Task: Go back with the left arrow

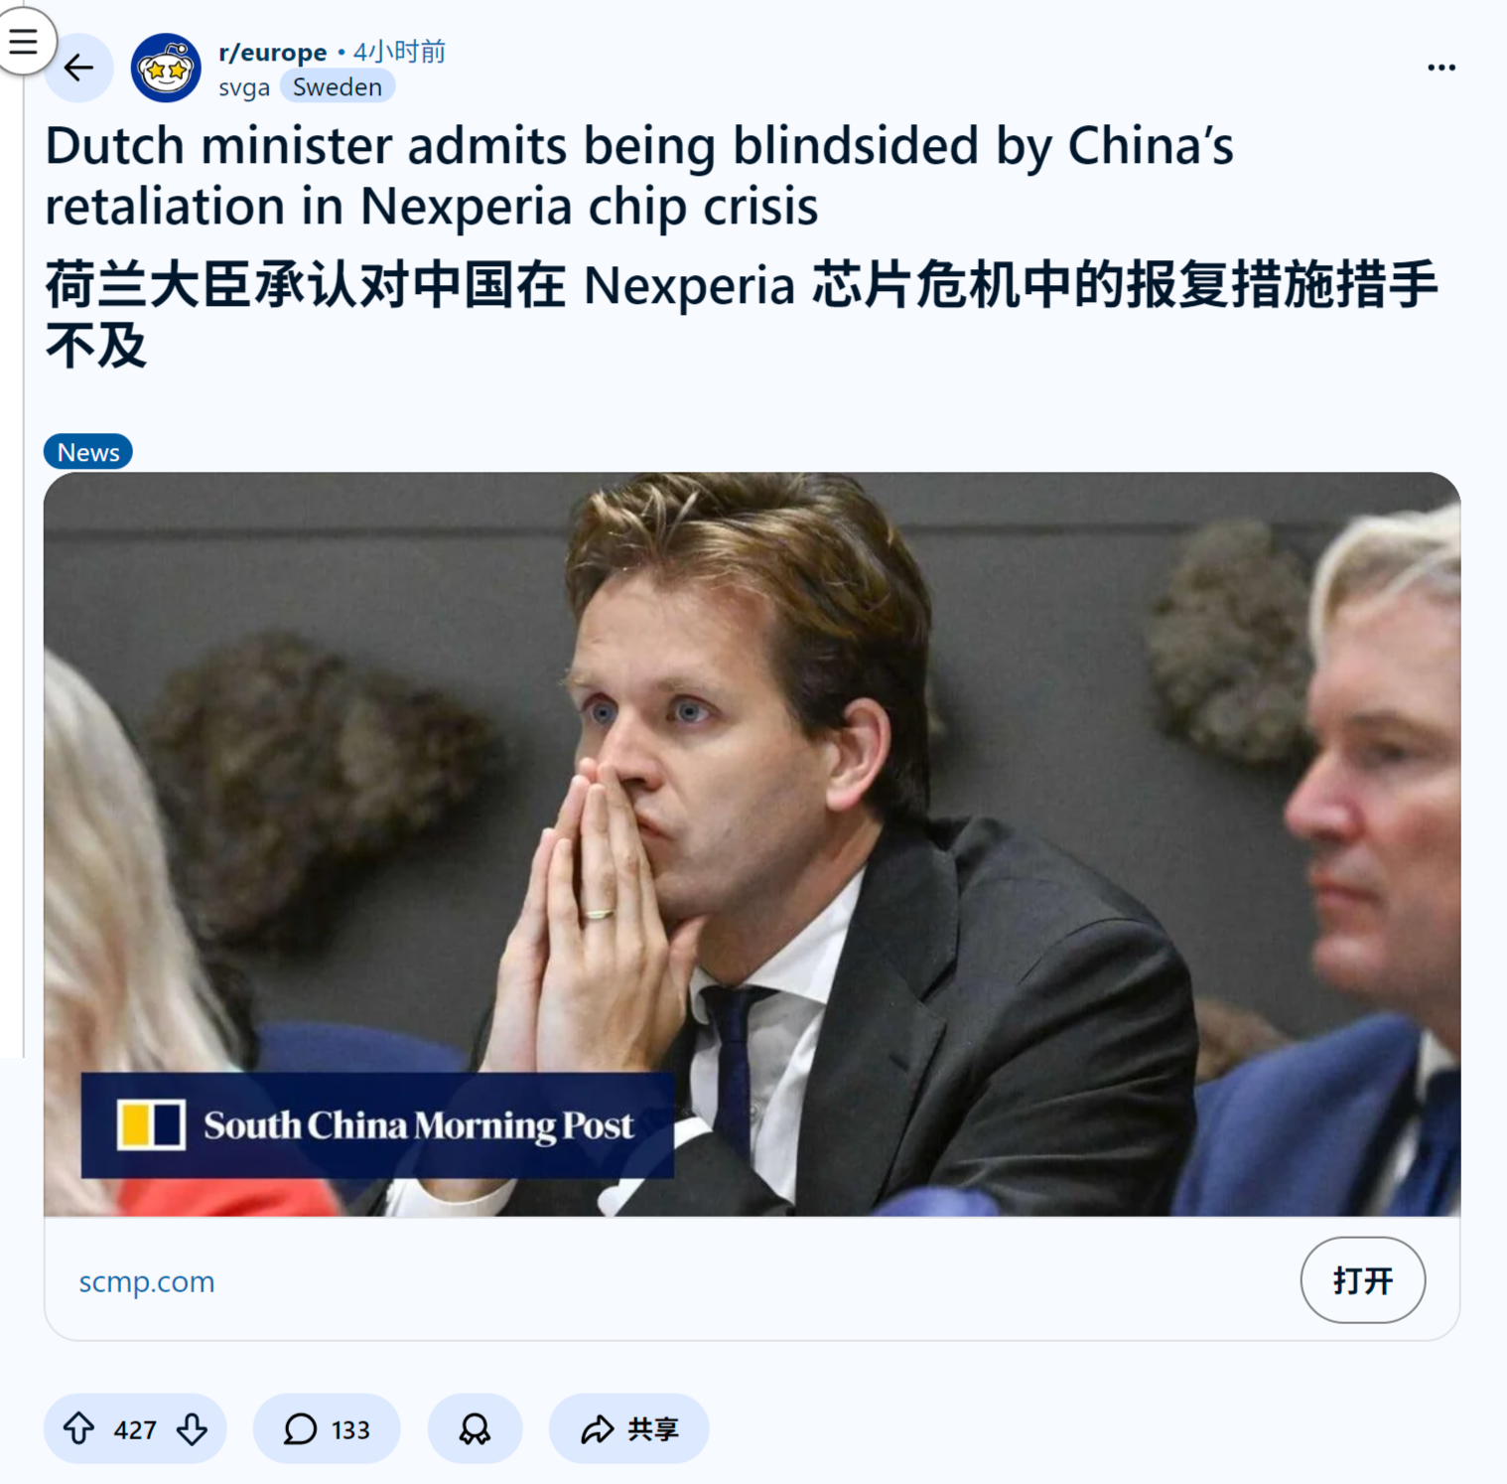Action: pos(78,68)
